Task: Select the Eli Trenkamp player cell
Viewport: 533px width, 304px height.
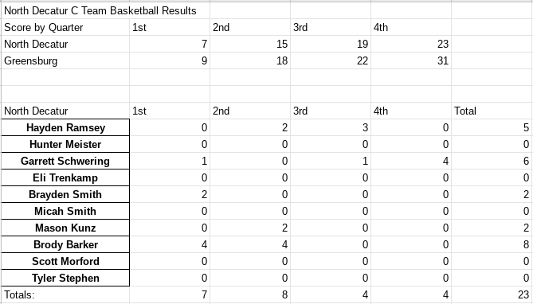Action: pos(65,177)
